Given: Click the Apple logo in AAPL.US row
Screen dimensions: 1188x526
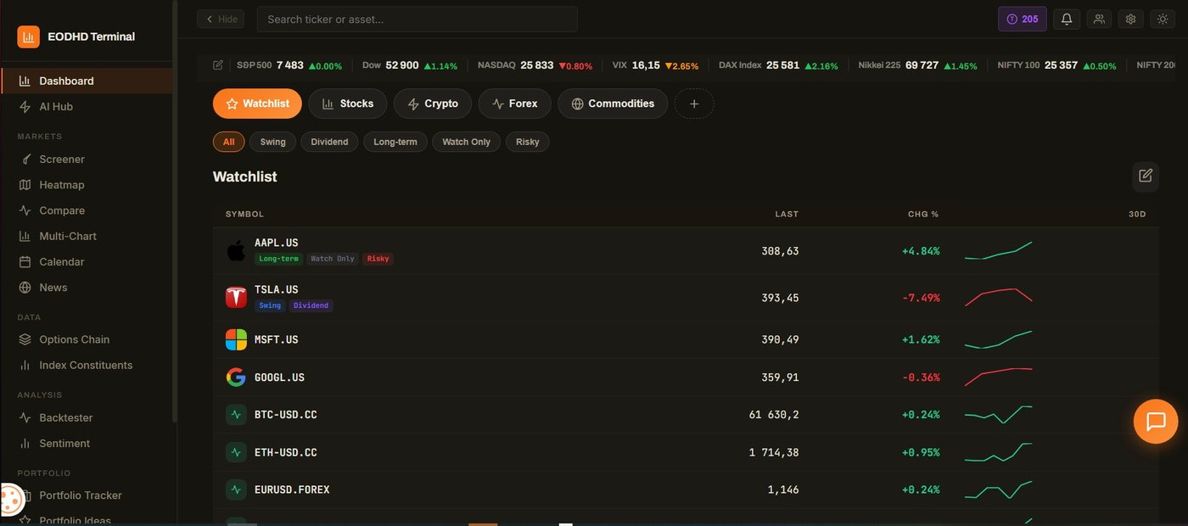Looking at the screenshot, I should [236, 250].
